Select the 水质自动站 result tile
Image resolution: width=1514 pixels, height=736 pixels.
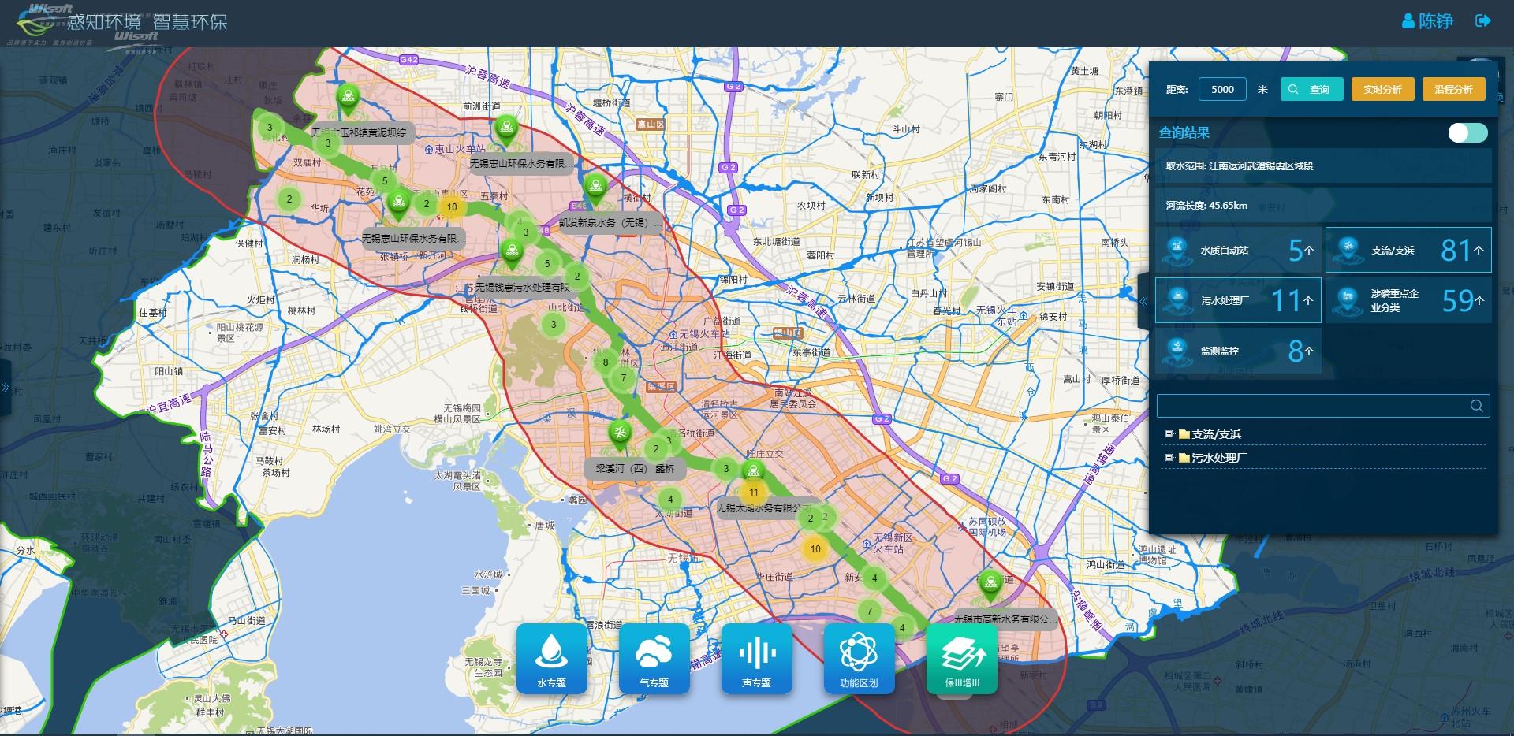pos(1237,250)
